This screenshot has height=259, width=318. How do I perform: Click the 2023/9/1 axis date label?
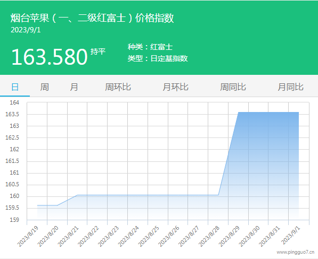click(291, 235)
